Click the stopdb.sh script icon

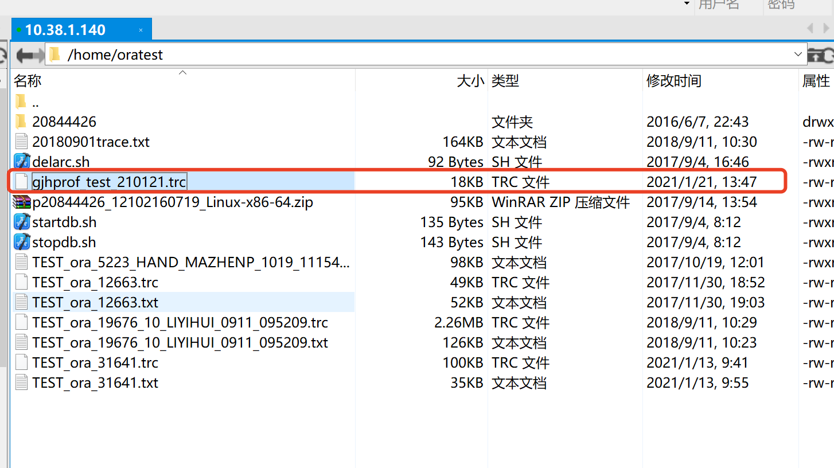(22, 242)
